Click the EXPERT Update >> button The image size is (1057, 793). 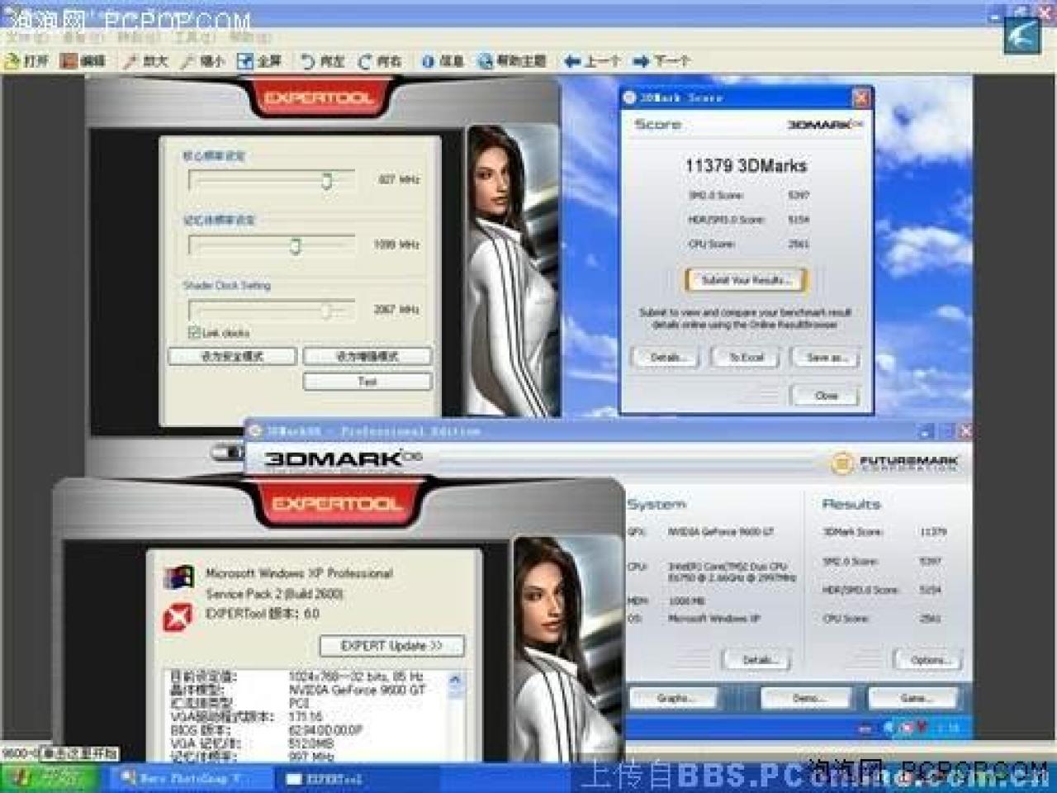pyautogui.click(x=392, y=645)
